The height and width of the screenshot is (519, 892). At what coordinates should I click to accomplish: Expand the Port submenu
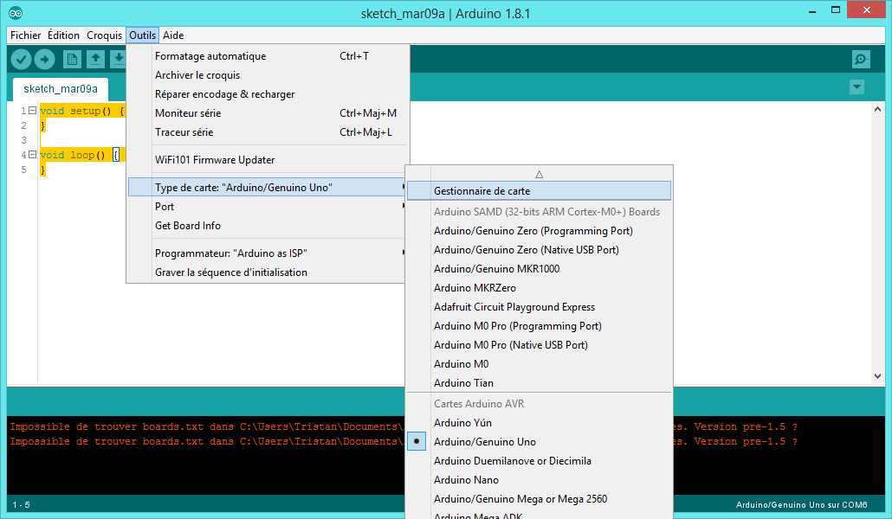pos(267,207)
